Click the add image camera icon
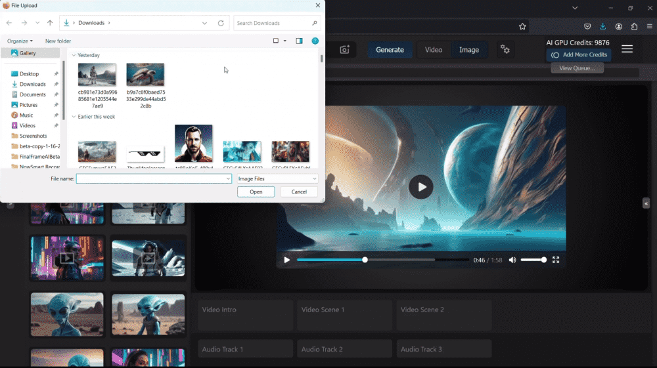 coord(345,50)
